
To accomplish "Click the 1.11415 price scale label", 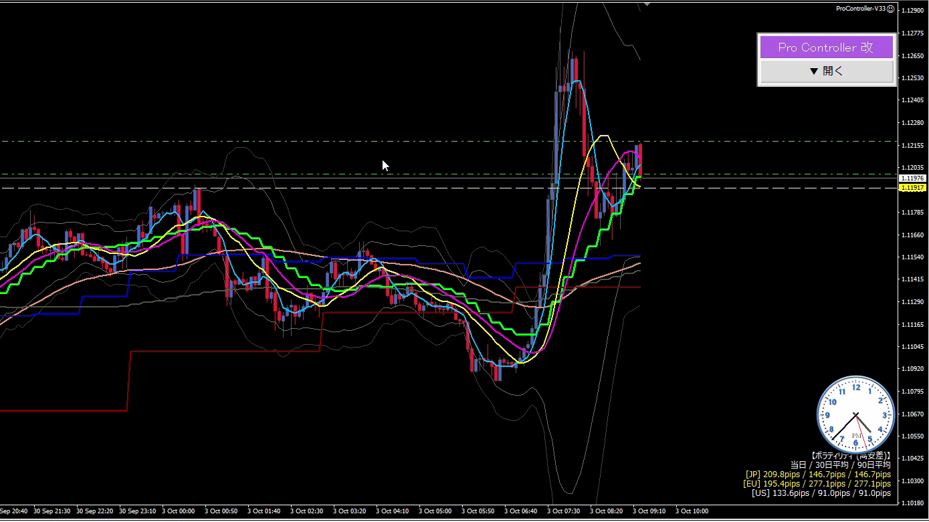I will point(914,279).
